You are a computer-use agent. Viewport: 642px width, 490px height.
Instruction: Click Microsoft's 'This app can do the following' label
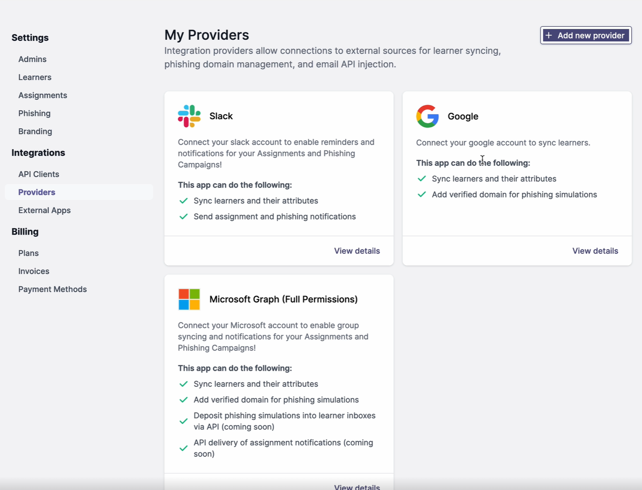[x=235, y=368]
